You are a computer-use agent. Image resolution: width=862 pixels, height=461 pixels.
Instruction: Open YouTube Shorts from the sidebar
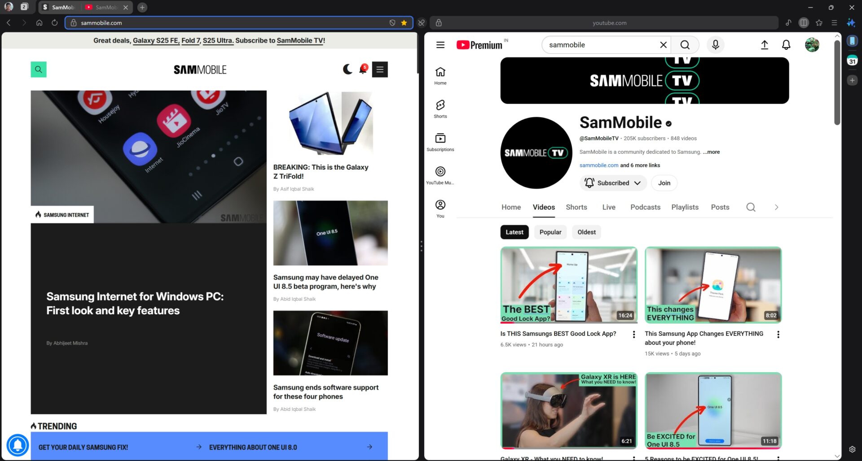[x=440, y=108]
